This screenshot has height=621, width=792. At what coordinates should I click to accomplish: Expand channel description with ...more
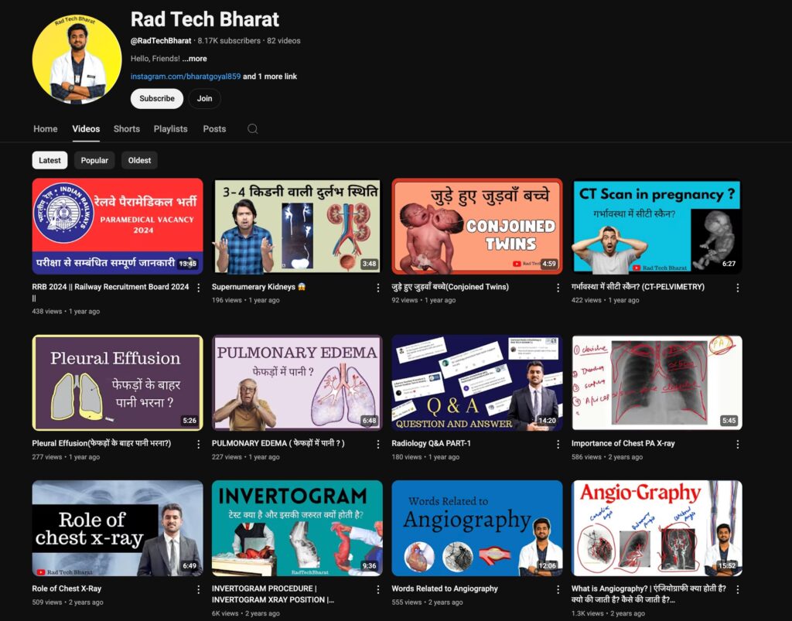(x=194, y=59)
